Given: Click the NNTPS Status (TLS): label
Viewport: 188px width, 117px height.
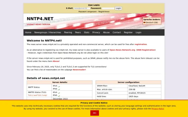Looking at the screenshot, I should pyautogui.click(x=37, y=92).
